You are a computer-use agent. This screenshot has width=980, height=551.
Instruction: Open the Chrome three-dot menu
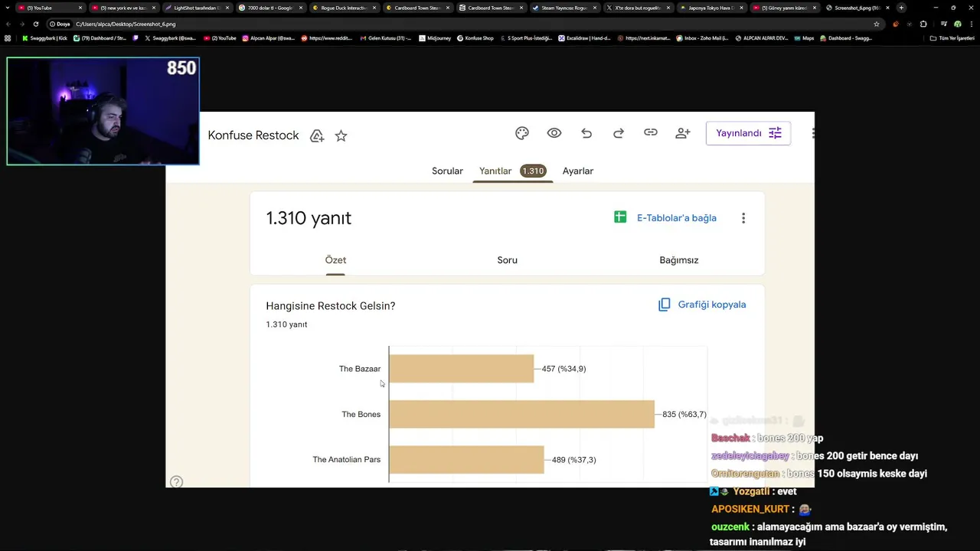pyautogui.click(x=971, y=24)
